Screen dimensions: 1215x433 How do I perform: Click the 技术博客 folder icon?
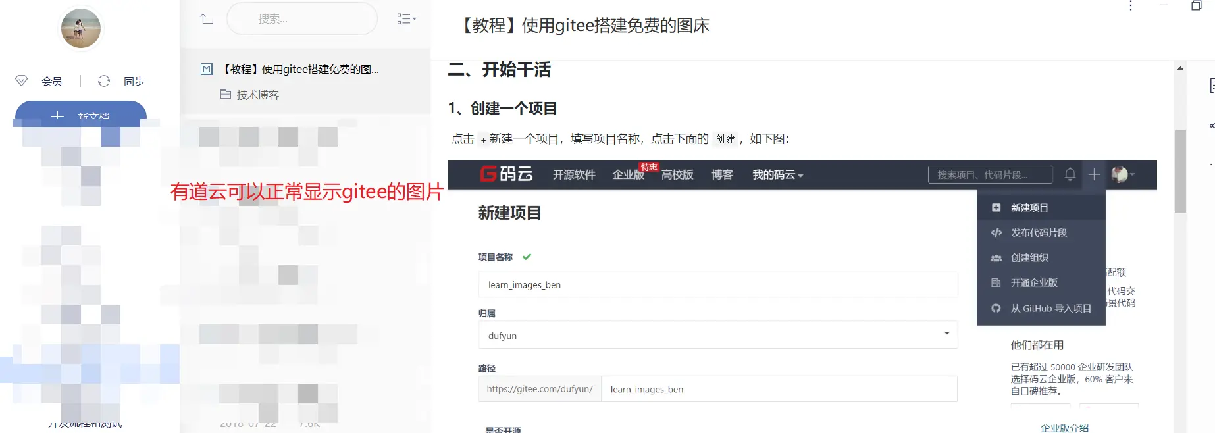(225, 94)
